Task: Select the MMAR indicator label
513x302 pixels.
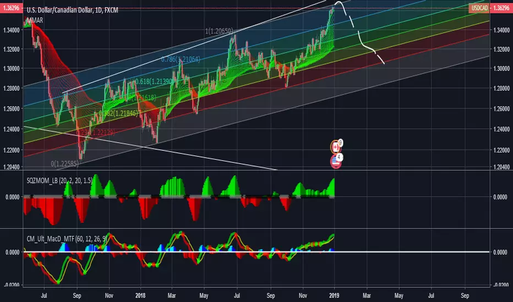Action: coord(35,20)
